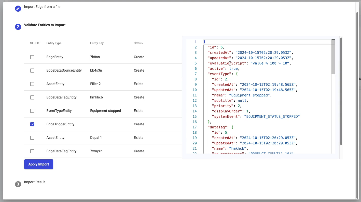Image resolution: width=361 pixels, height=202 pixels.
Task: Check the AssetEntity Depal 1 checkbox
Action: point(32,138)
